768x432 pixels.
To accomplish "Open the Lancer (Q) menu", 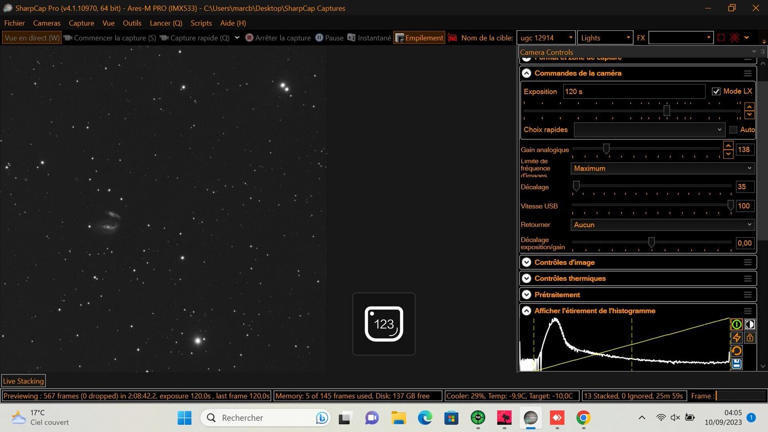I will click(166, 23).
